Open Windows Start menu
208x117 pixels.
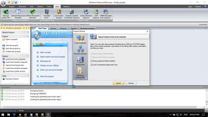pyautogui.click(x=3, y=115)
